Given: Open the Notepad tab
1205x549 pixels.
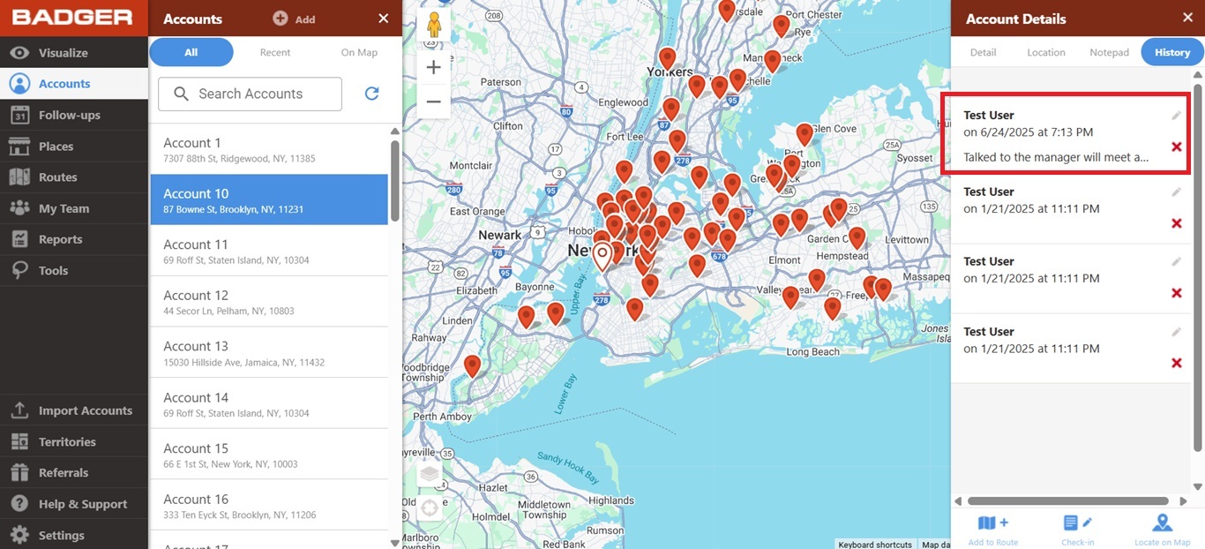Looking at the screenshot, I should coord(1109,52).
